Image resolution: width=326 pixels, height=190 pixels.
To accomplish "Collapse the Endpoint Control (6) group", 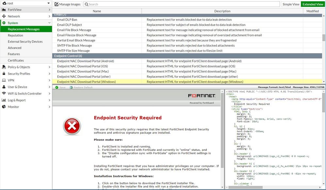I will click(187, 56).
